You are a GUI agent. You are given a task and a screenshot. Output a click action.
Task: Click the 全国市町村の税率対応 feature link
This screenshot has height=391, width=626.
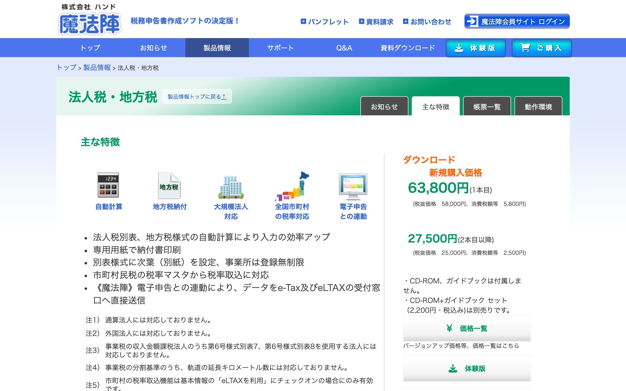292,211
